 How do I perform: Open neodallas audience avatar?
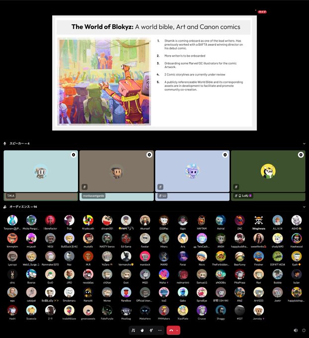point(88,274)
